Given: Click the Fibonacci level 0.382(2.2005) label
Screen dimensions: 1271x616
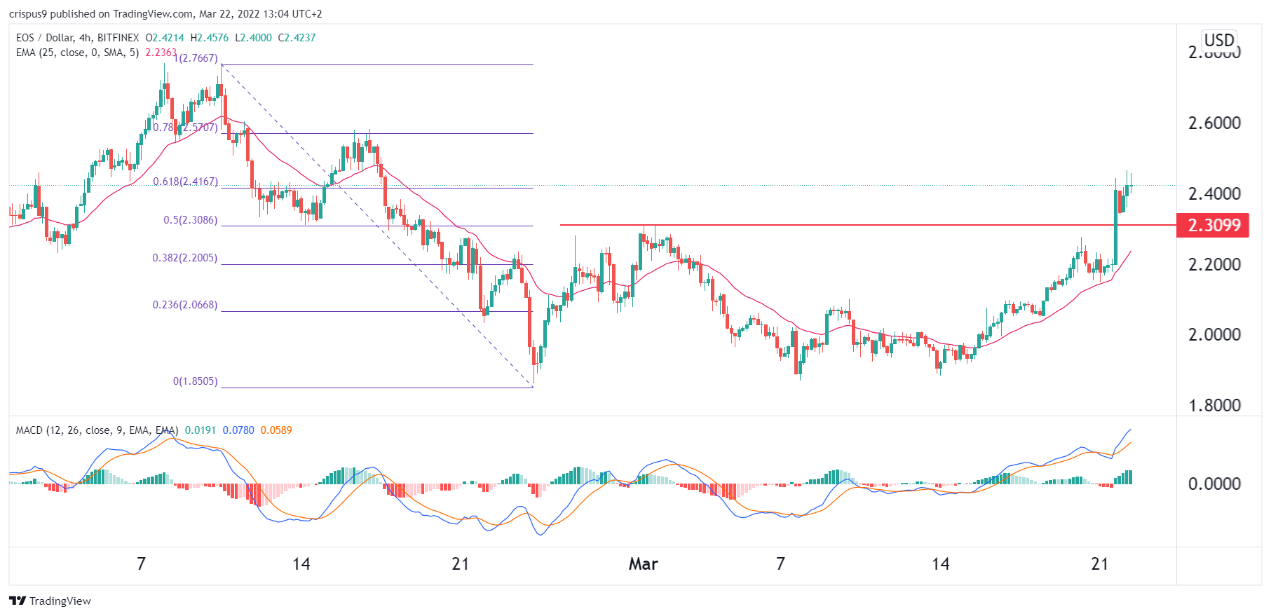Looking at the screenshot, I should click(x=185, y=258).
